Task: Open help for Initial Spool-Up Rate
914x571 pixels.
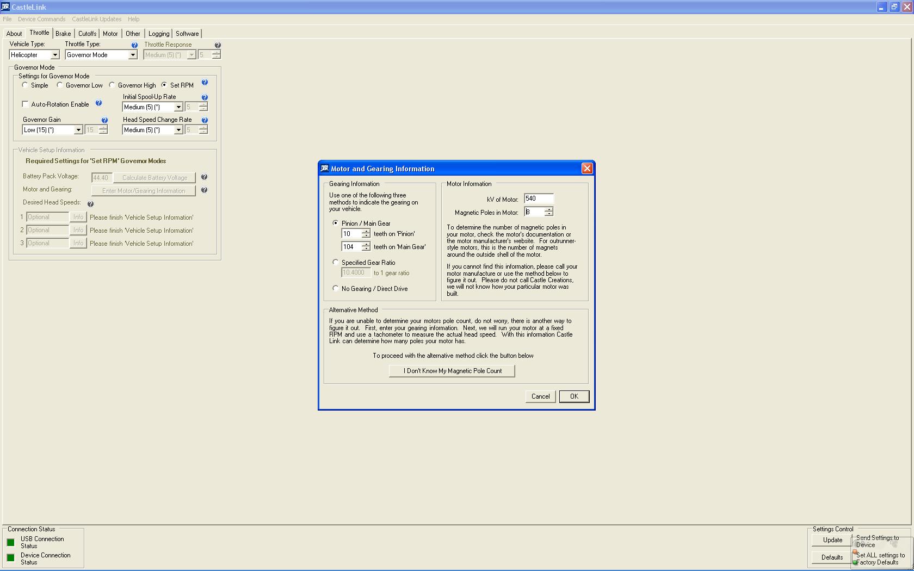Action: 205,97
